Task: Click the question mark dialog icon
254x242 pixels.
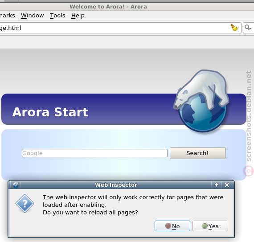Action: pyautogui.click(x=25, y=204)
